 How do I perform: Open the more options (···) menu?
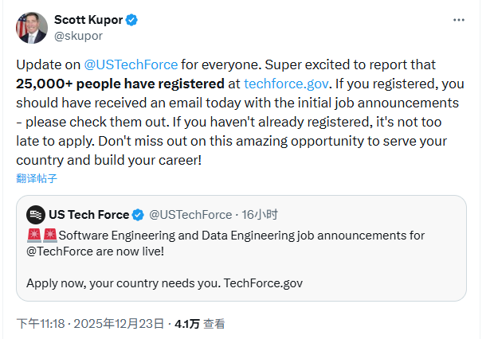458,20
